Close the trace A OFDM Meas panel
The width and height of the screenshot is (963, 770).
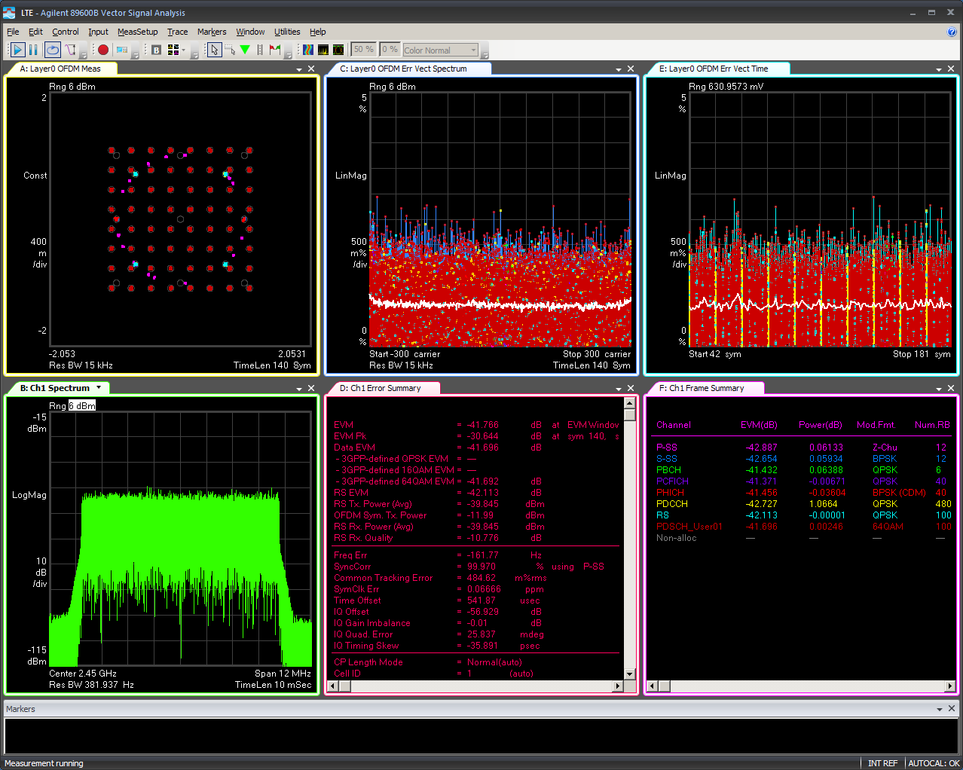click(311, 69)
